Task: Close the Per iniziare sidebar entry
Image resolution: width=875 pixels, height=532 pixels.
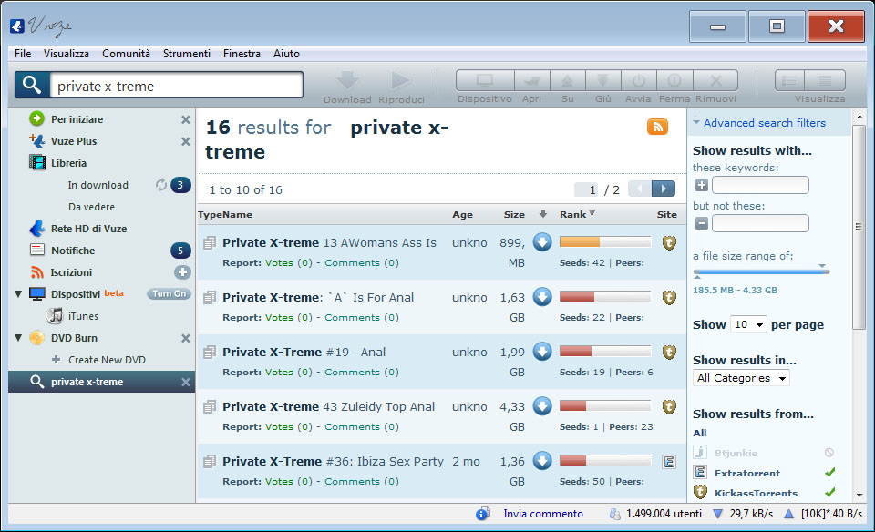Action: pos(185,119)
